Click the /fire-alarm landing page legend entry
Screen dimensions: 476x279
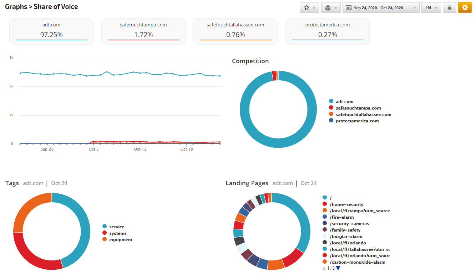[341, 217]
